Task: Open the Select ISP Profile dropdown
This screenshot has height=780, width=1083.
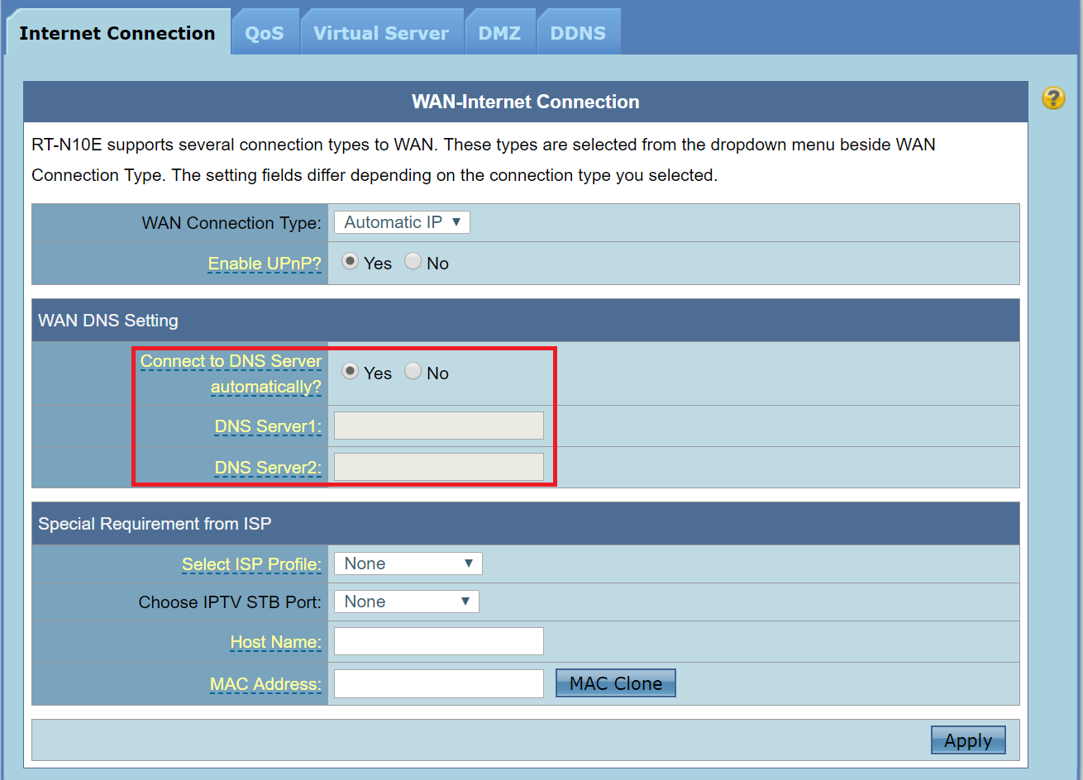Action: (x=408, y=563)
